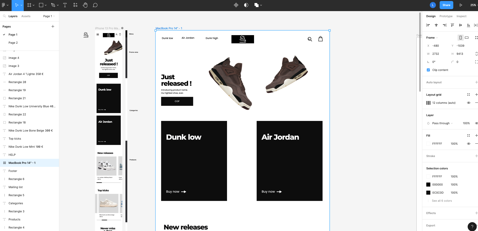Open Pen tool dropdown arrow
This screenshot has height=231, width=478.
(58, 5)
